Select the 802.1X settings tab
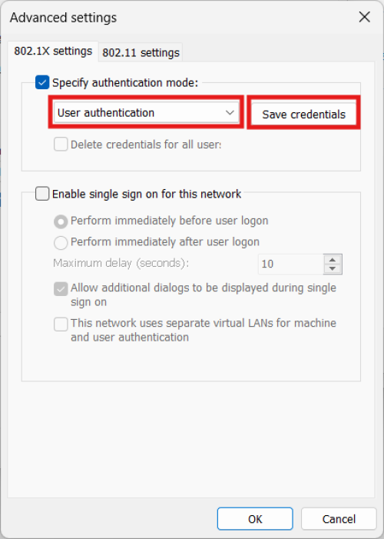The width and height of the screenshot is (384, 539). 53,52
